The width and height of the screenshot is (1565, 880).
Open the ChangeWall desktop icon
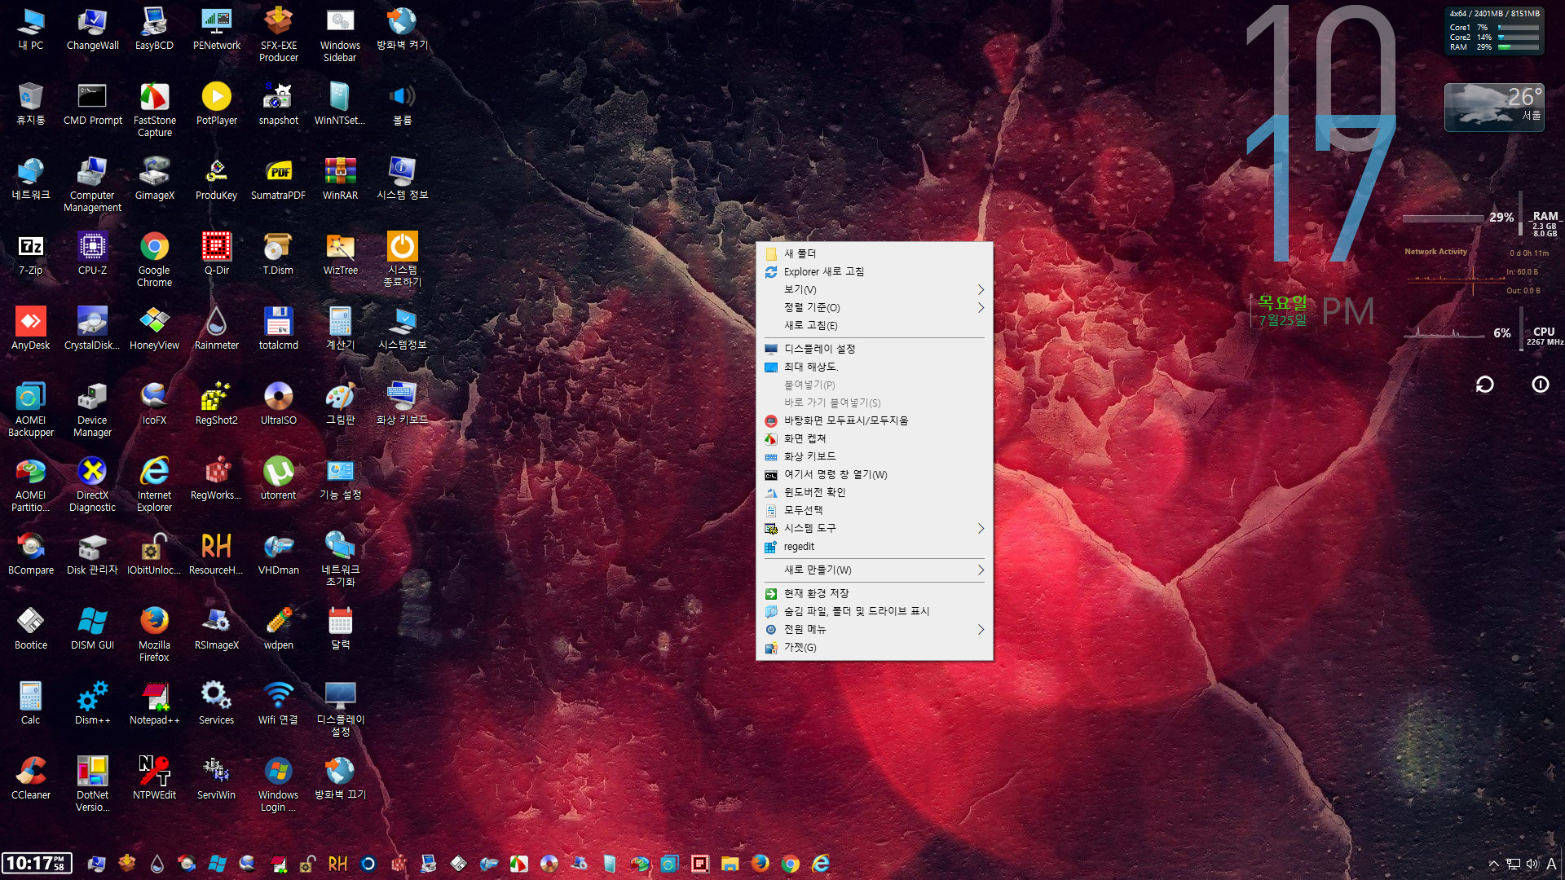click(92, 30)
